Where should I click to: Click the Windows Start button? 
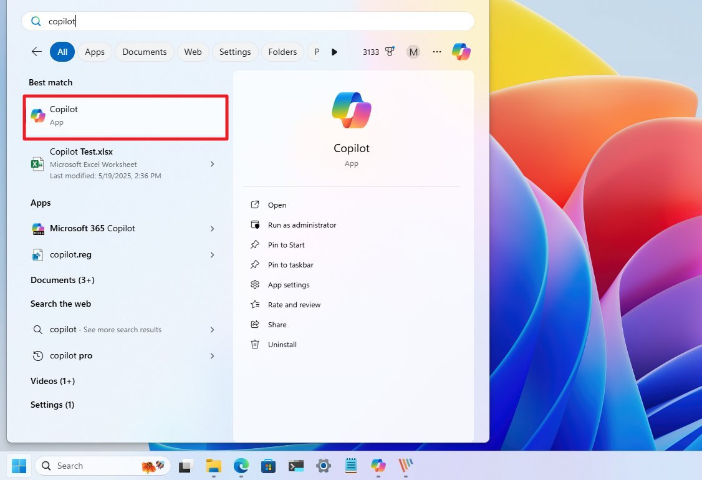point(19,466)
